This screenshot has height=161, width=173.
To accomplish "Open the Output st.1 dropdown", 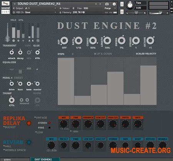I will 35,8.
